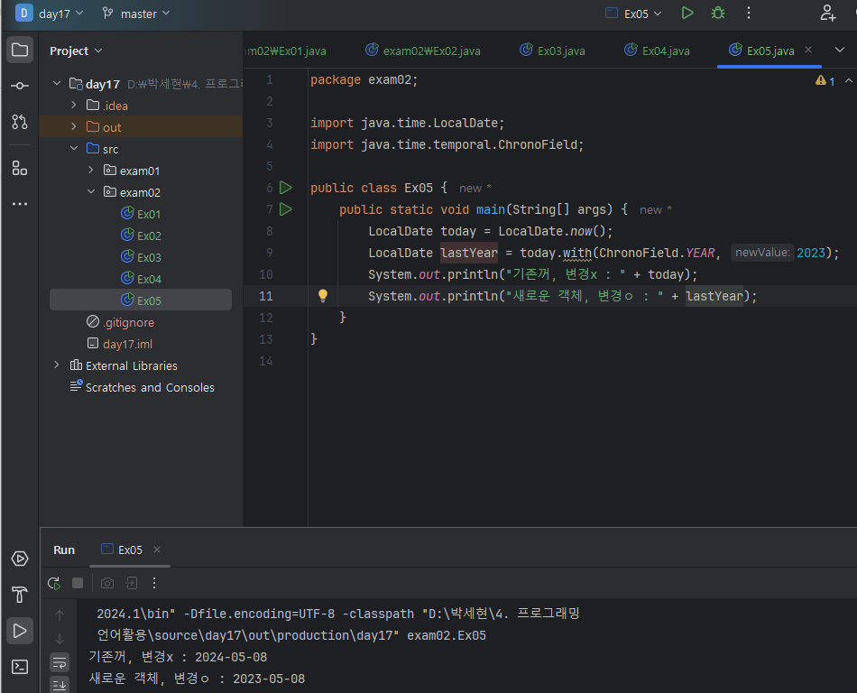Select Ex01 in the project tree

tap(148, 214)
